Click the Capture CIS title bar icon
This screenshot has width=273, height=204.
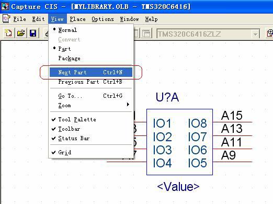click(x=5, y=6)
